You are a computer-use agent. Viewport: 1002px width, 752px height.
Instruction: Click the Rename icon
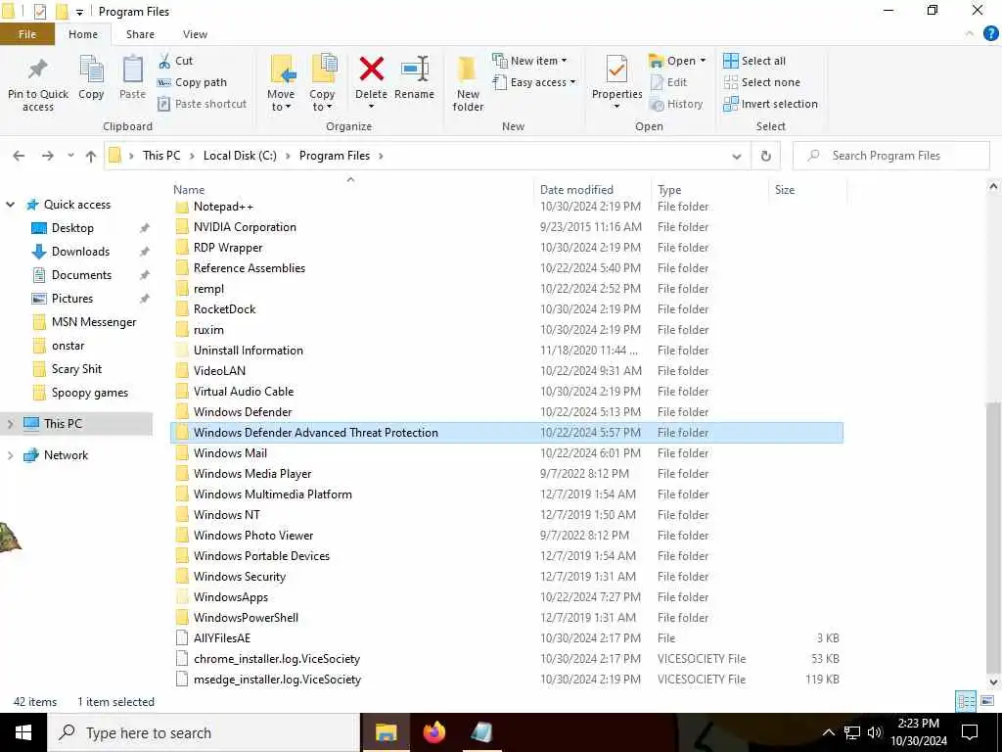[x=415, y=70]
